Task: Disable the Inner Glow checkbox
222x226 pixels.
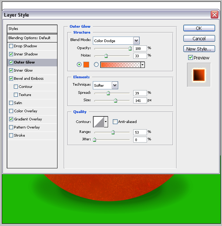Action: [x=11, y=70]
